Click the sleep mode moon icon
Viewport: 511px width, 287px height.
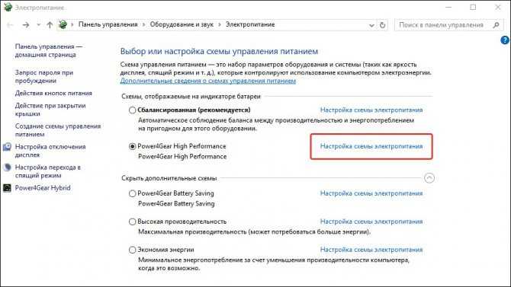click(x=7, y=167)
